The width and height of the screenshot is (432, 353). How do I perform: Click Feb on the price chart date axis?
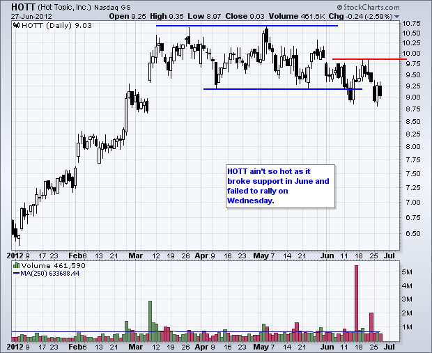click(75, 256)
